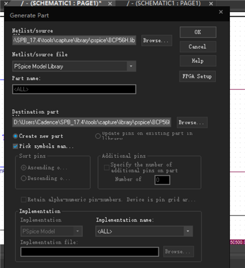Screen dimensions: 245x268
Task: Open FPGA Setup options
Action: coord(197,76)
